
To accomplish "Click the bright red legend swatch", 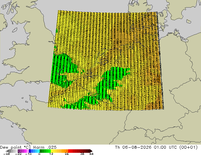I will pyautogui.click(x=69, y=151).
